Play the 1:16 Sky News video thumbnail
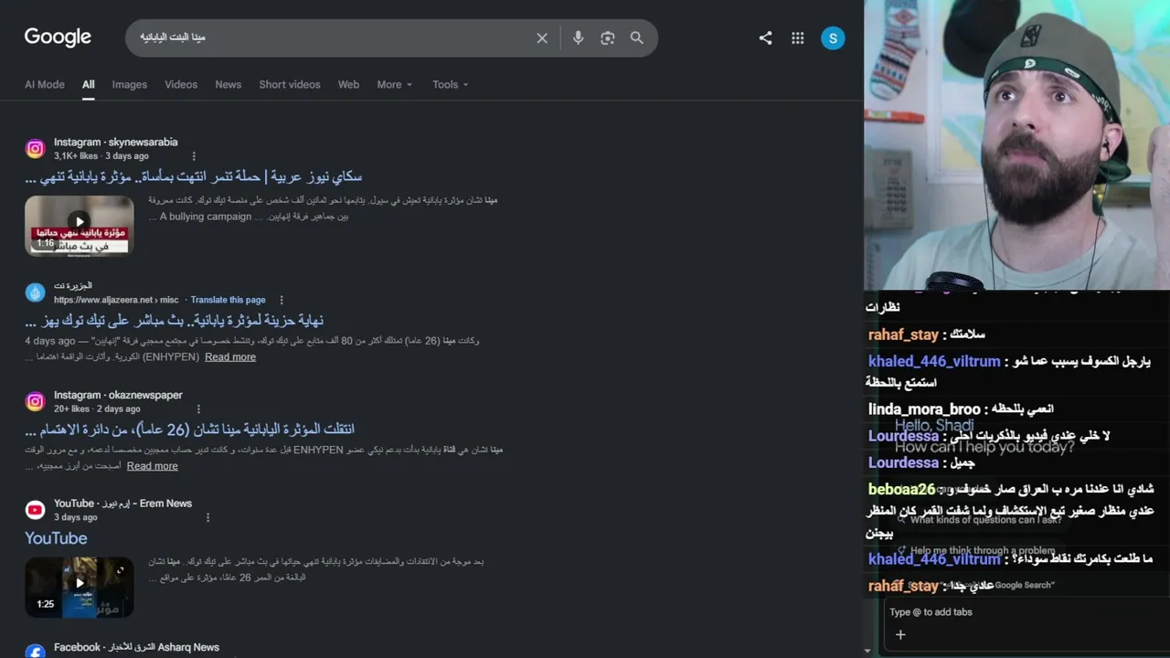The height and width of the screenshot is (658, 1170). [x=80, y=225]
